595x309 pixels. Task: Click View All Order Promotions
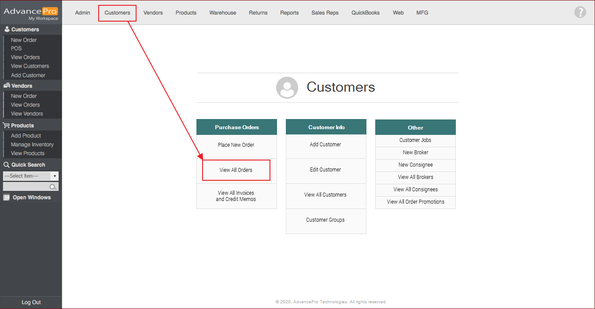[x=415, y=202]
